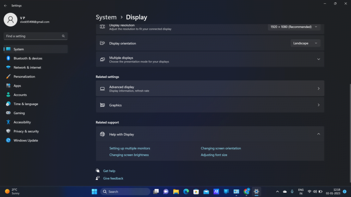Open Windows Update page

(36, 141)
